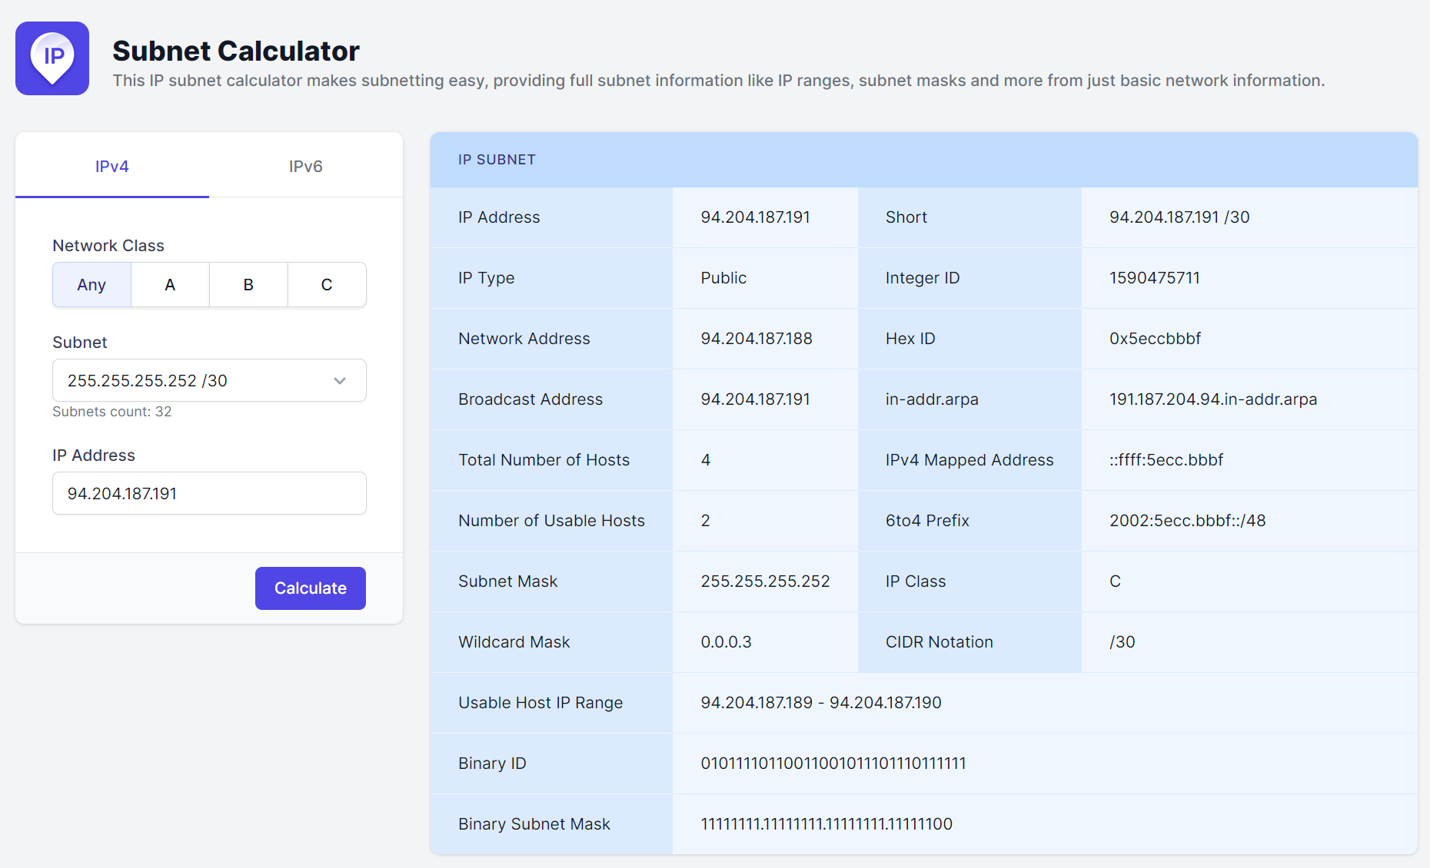Click the IP SUBNET table header
The height and width of the screenshot is (868, 1430).
pyautogui.click(x=497, y=160)
